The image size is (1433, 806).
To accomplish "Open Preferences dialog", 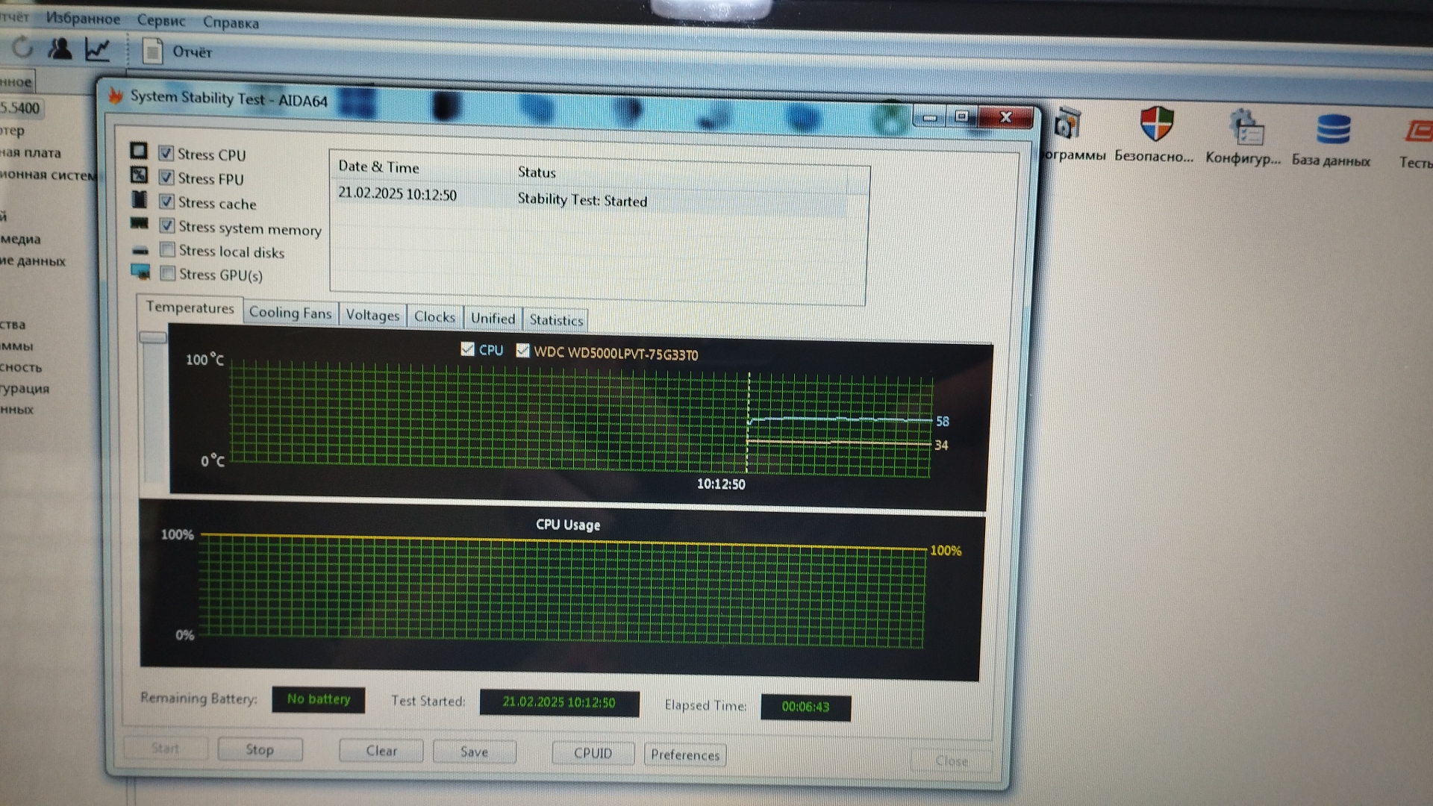I will [x=685, y=755].
